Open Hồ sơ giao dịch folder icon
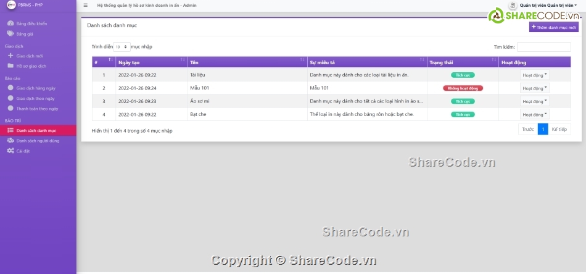 click(x=10, y=65)
